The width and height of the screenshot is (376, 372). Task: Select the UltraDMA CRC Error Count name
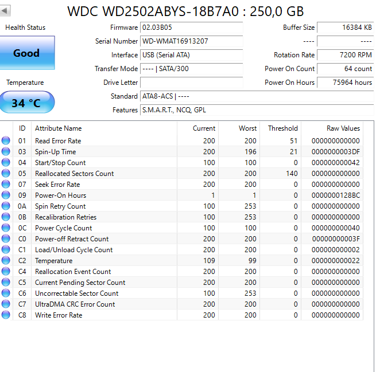[75, 304]
